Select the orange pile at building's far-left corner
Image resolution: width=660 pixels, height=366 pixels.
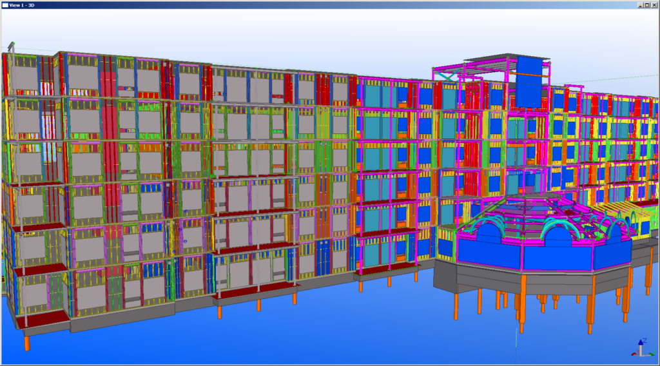(27, 342)
